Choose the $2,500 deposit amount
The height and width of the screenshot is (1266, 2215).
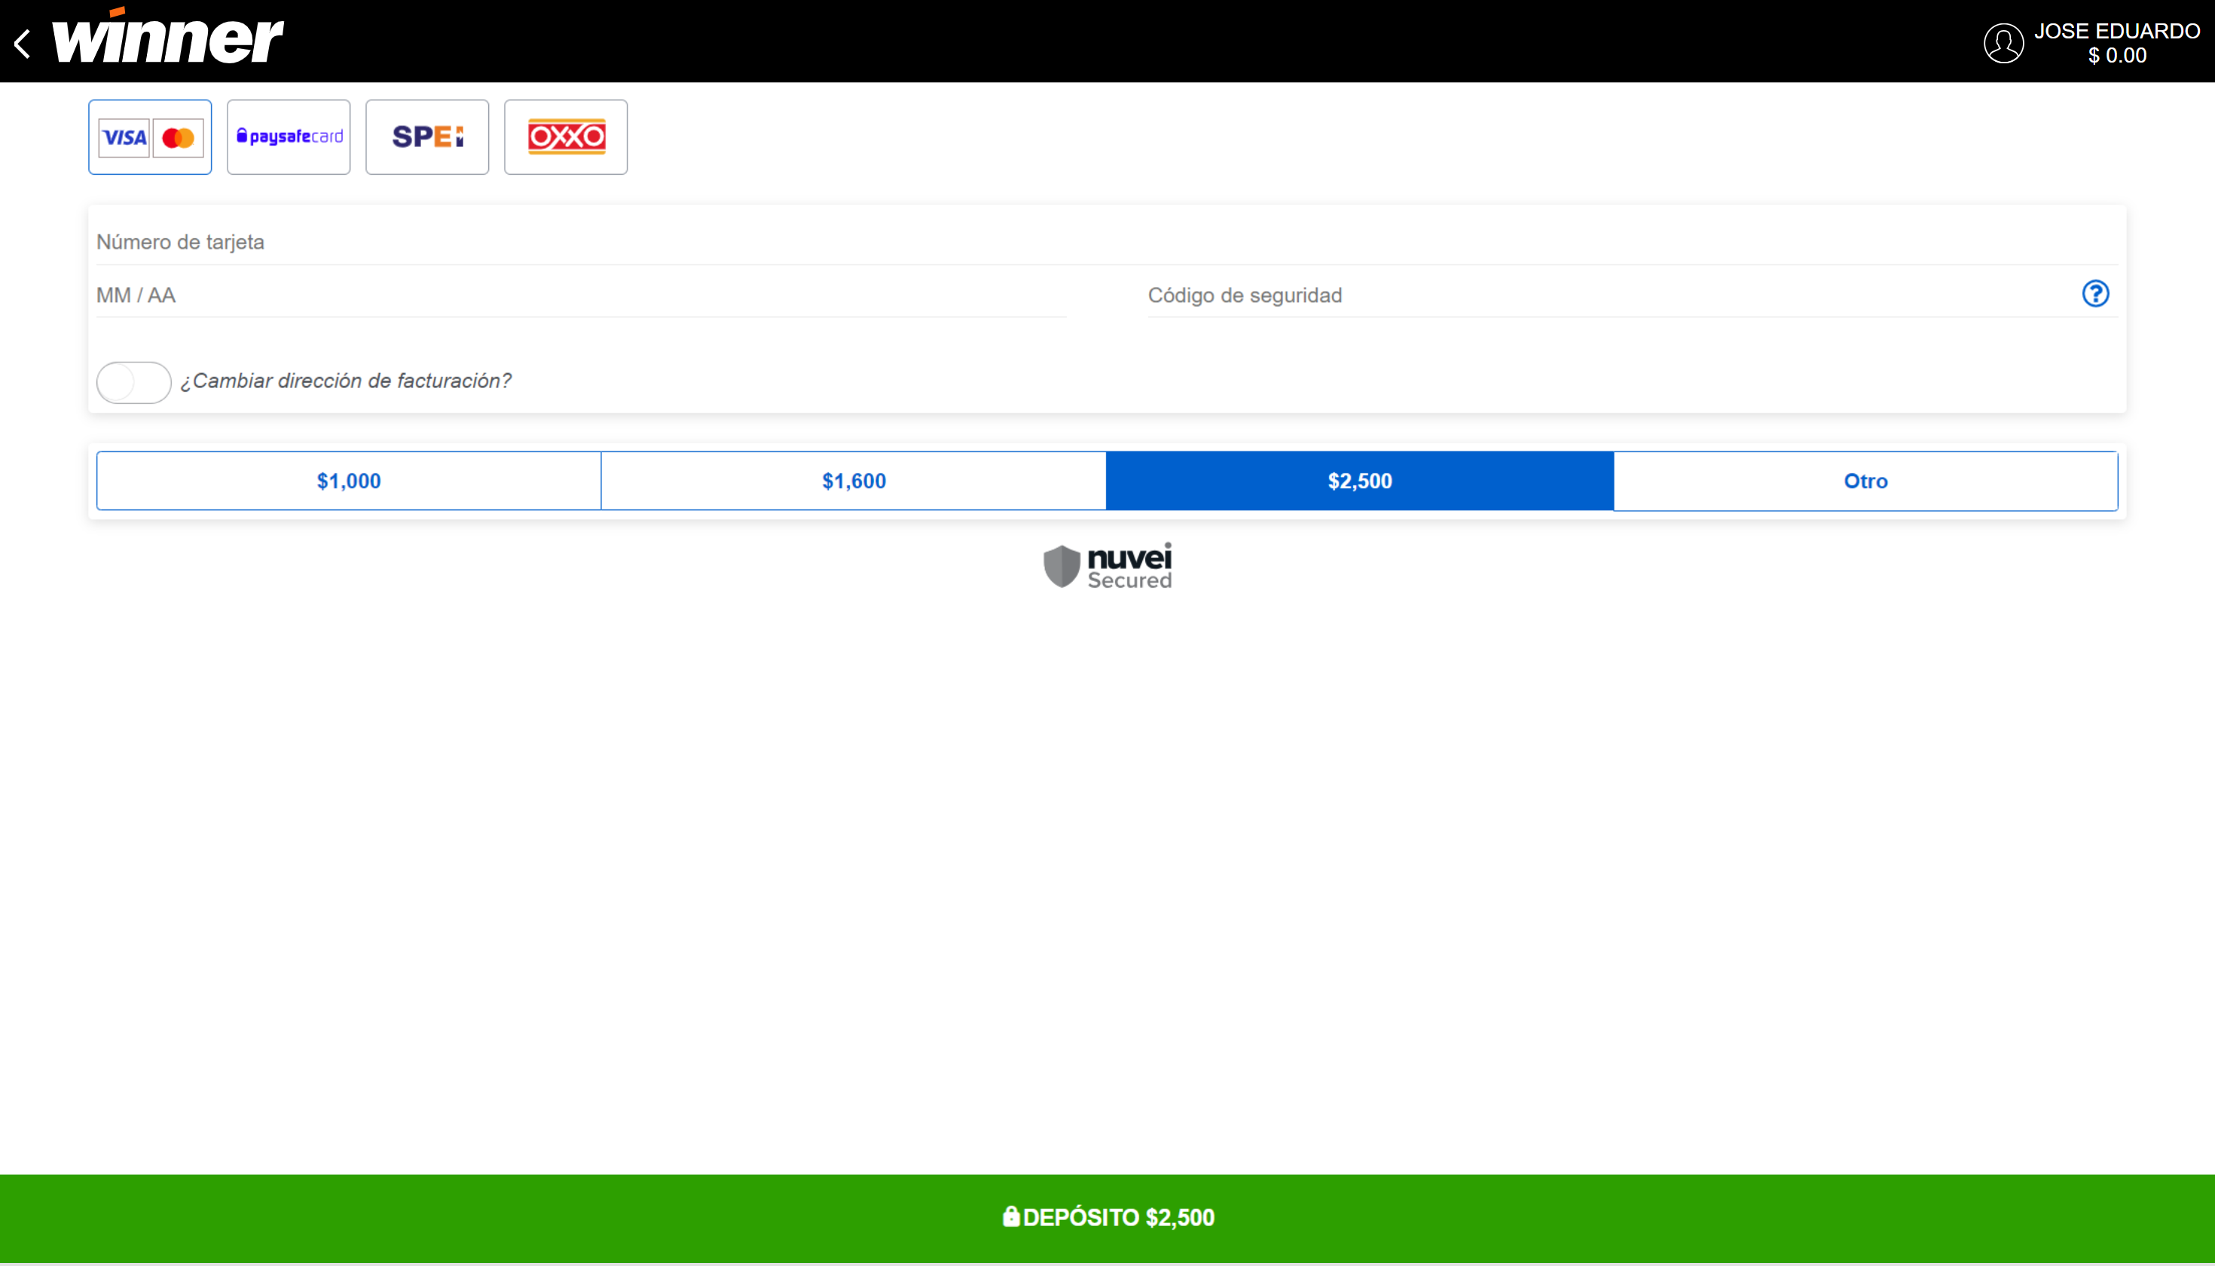pos(1360,481)
